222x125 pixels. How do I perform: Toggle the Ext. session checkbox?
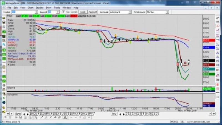[x=63, y=12]
